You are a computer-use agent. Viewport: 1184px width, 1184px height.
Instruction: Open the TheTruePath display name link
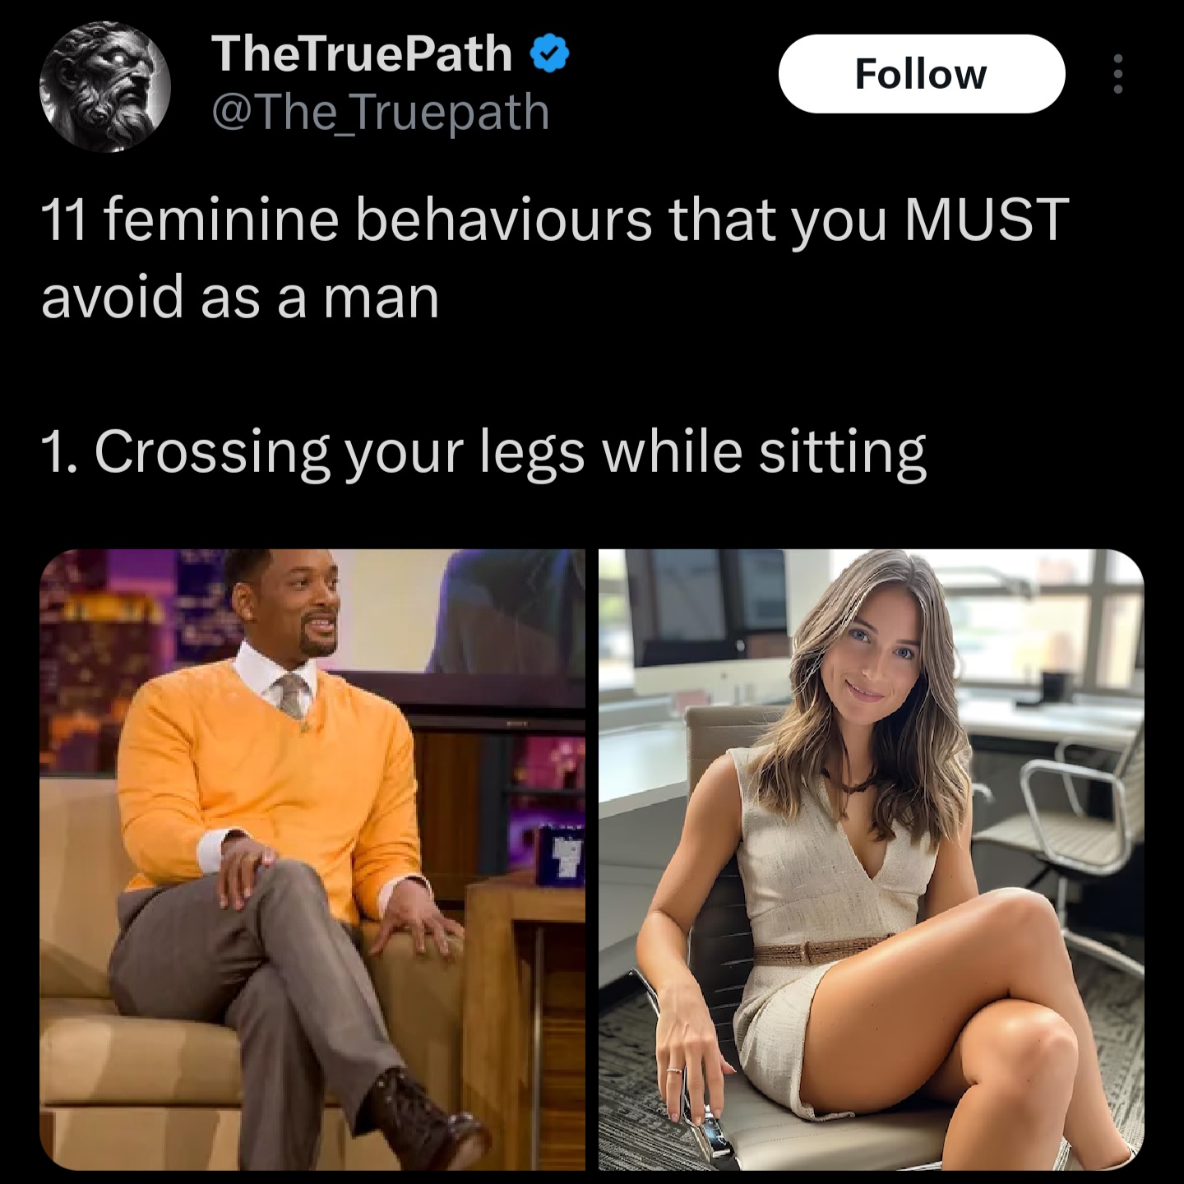362,54
